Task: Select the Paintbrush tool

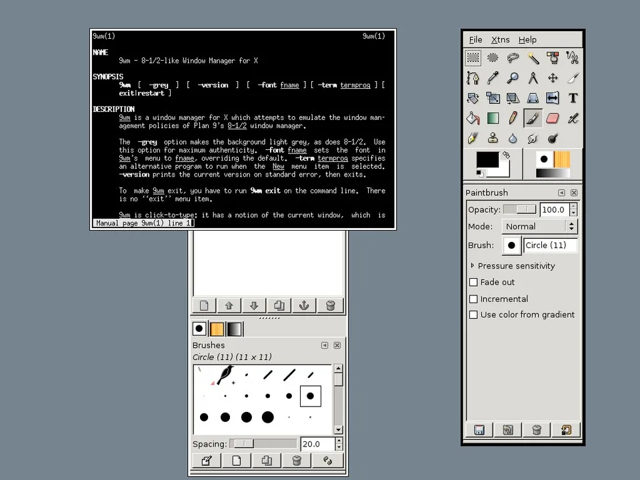Action: (x=533, y=119)
